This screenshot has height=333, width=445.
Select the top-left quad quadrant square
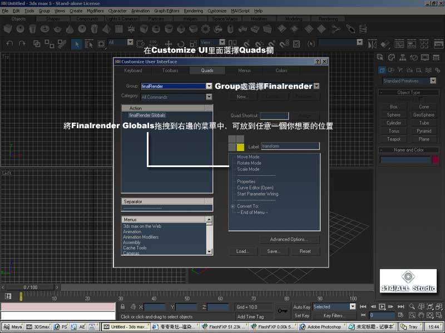(232, 139)
